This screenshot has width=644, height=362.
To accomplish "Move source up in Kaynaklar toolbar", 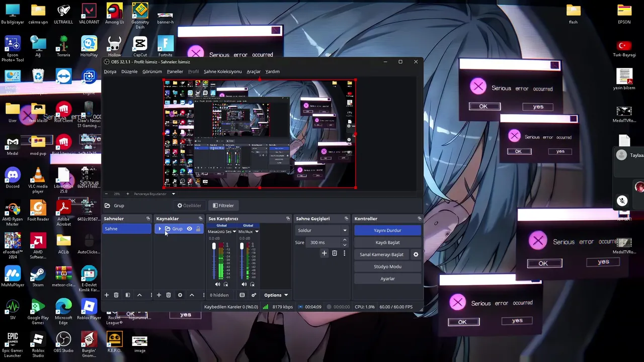I will 192,295.
